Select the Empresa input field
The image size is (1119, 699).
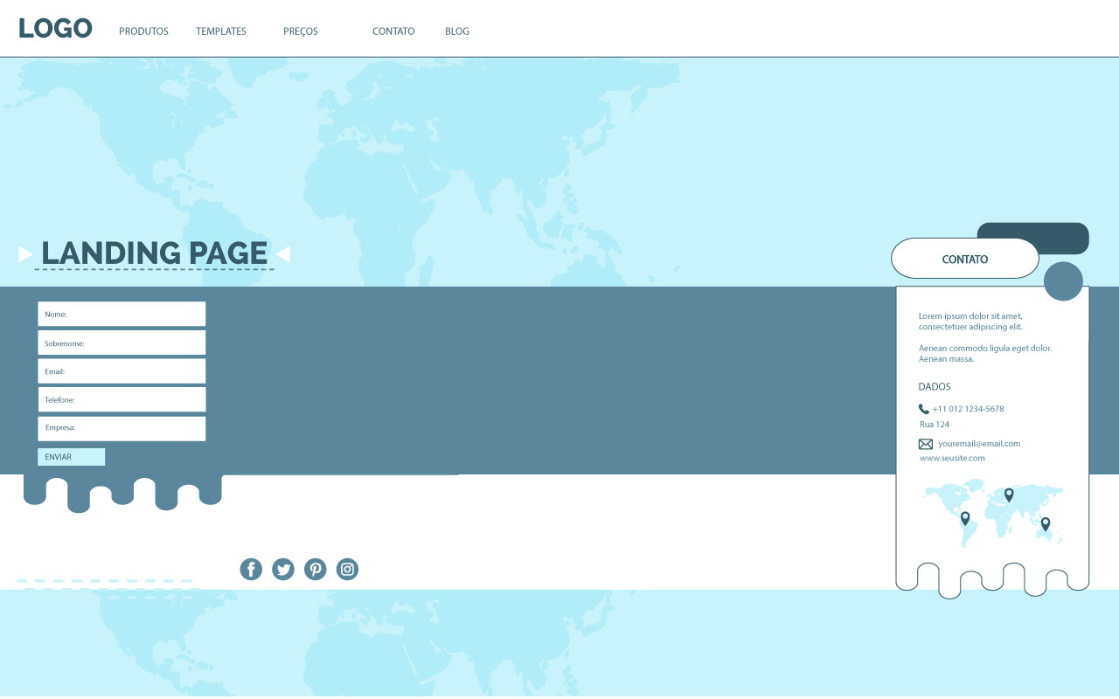[122, 428]
